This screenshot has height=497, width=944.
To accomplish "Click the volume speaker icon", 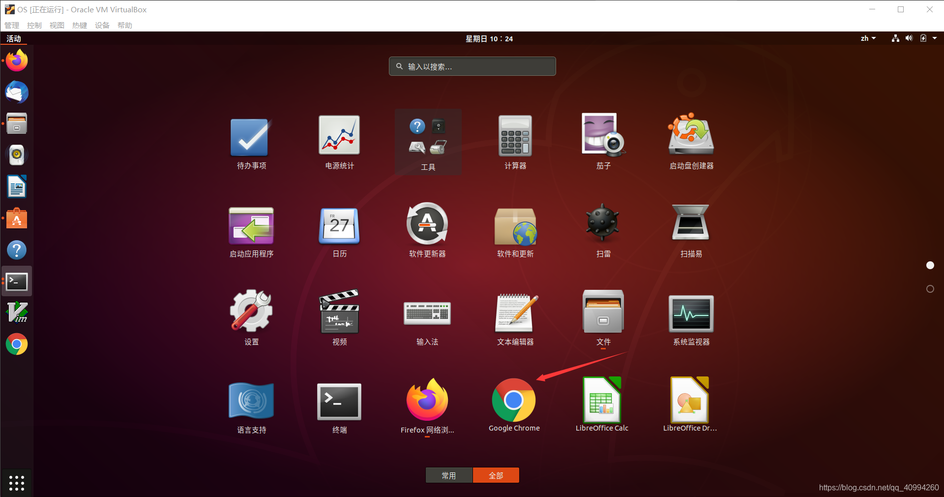I will [x=909, y=38].
